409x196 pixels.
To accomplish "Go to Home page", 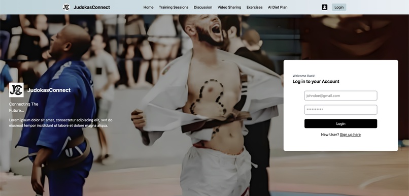I will coord(148,7).
